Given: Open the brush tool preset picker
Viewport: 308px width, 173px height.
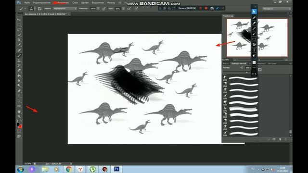Looking at the screenshot, I should click(x=22, y=9).
